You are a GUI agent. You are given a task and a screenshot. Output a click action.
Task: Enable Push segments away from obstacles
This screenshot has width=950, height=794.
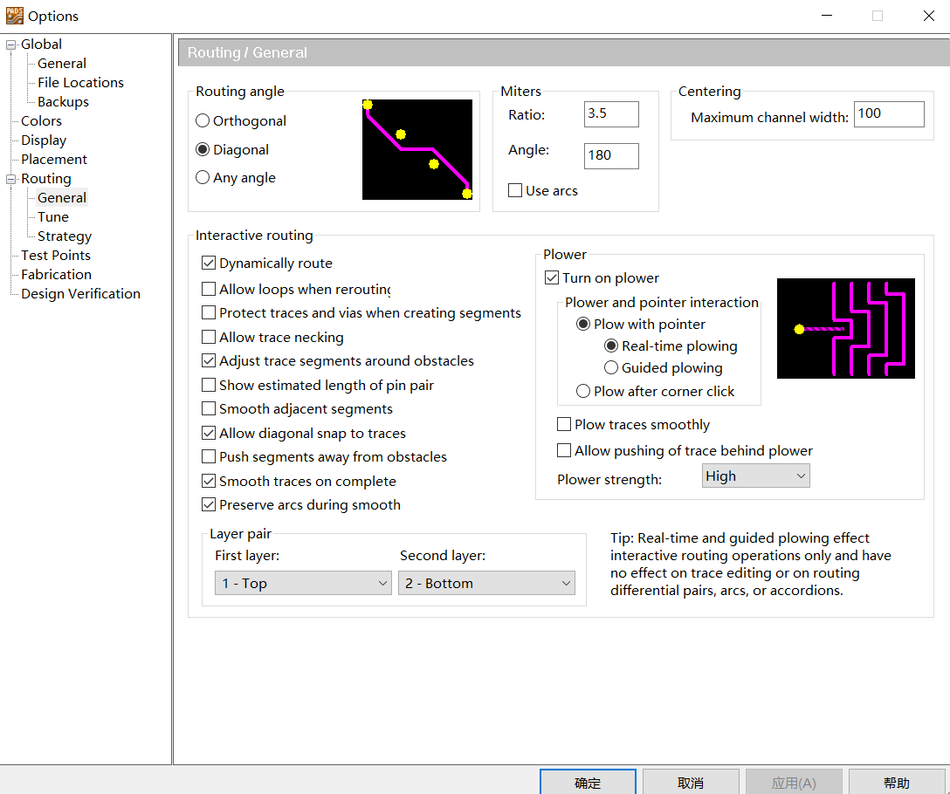point(209,456)
